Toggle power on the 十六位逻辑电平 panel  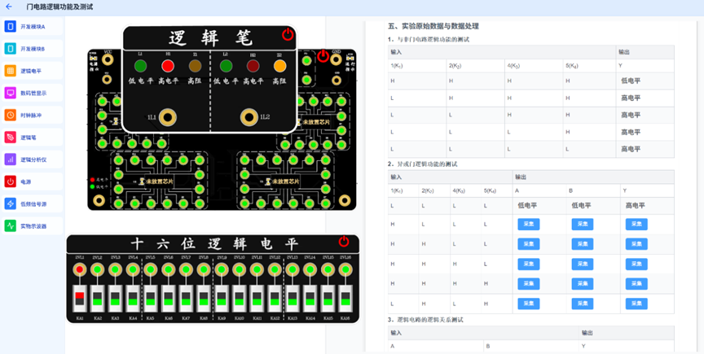point(344,242)
